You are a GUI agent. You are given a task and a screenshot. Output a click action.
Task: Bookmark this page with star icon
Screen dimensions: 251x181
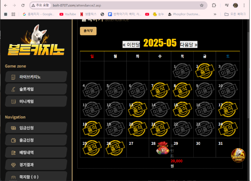coord(202,5)
